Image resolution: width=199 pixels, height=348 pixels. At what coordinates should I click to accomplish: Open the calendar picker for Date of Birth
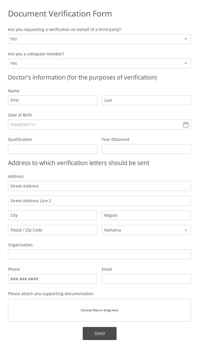[186, 124]
